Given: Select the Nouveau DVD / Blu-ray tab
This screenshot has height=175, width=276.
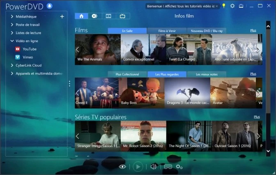Looking at the screenshot, I should [x=207, y=31].
